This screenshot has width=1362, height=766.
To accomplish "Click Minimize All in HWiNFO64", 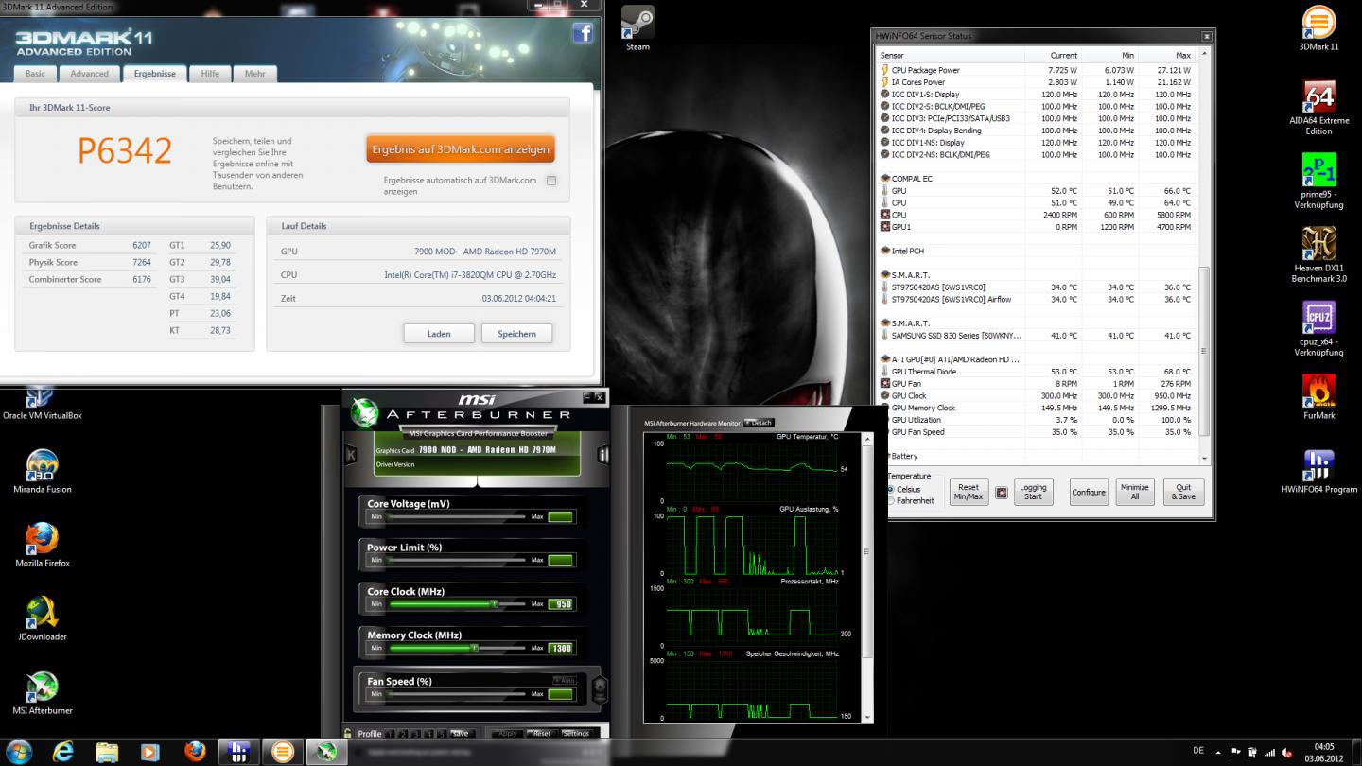I will tap(1135, 492).
